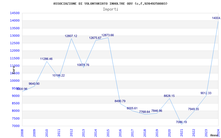Click the 2023 year label on x-axis
Screen dimensions: 221x138
tap(206, 133)
